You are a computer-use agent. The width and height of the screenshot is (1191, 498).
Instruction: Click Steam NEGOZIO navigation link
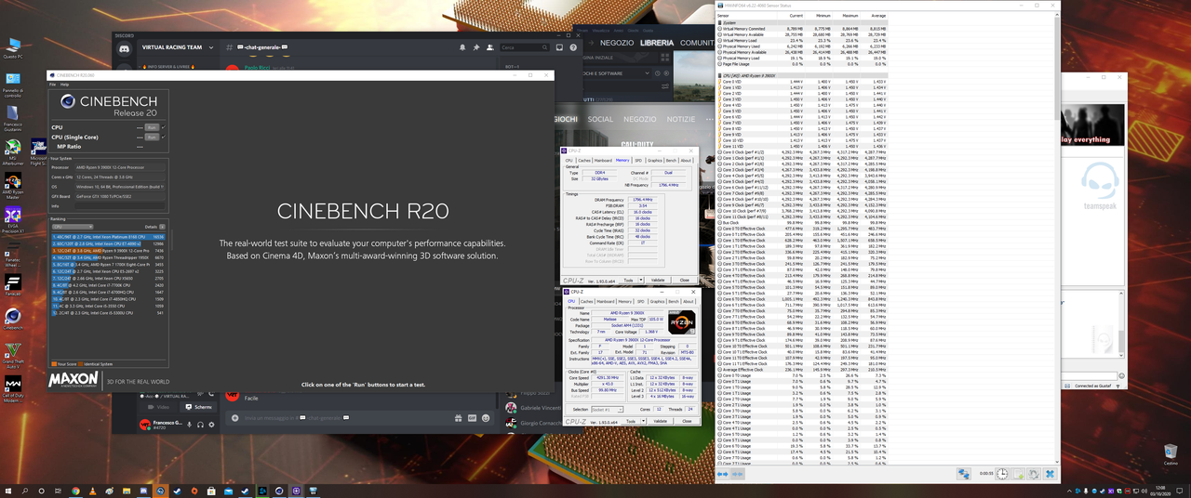coord(617,43)
